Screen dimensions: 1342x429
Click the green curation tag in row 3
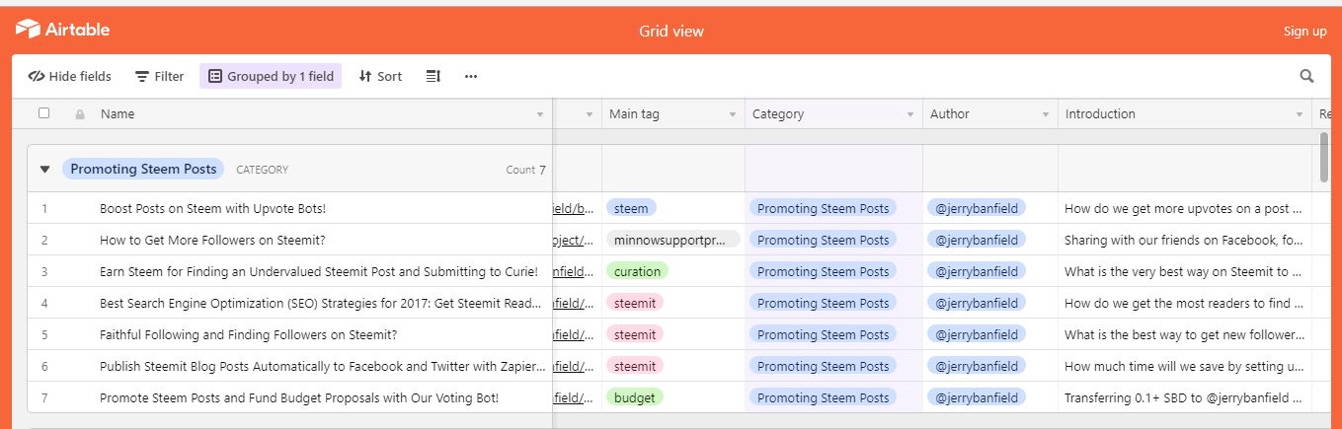point(637,271)
